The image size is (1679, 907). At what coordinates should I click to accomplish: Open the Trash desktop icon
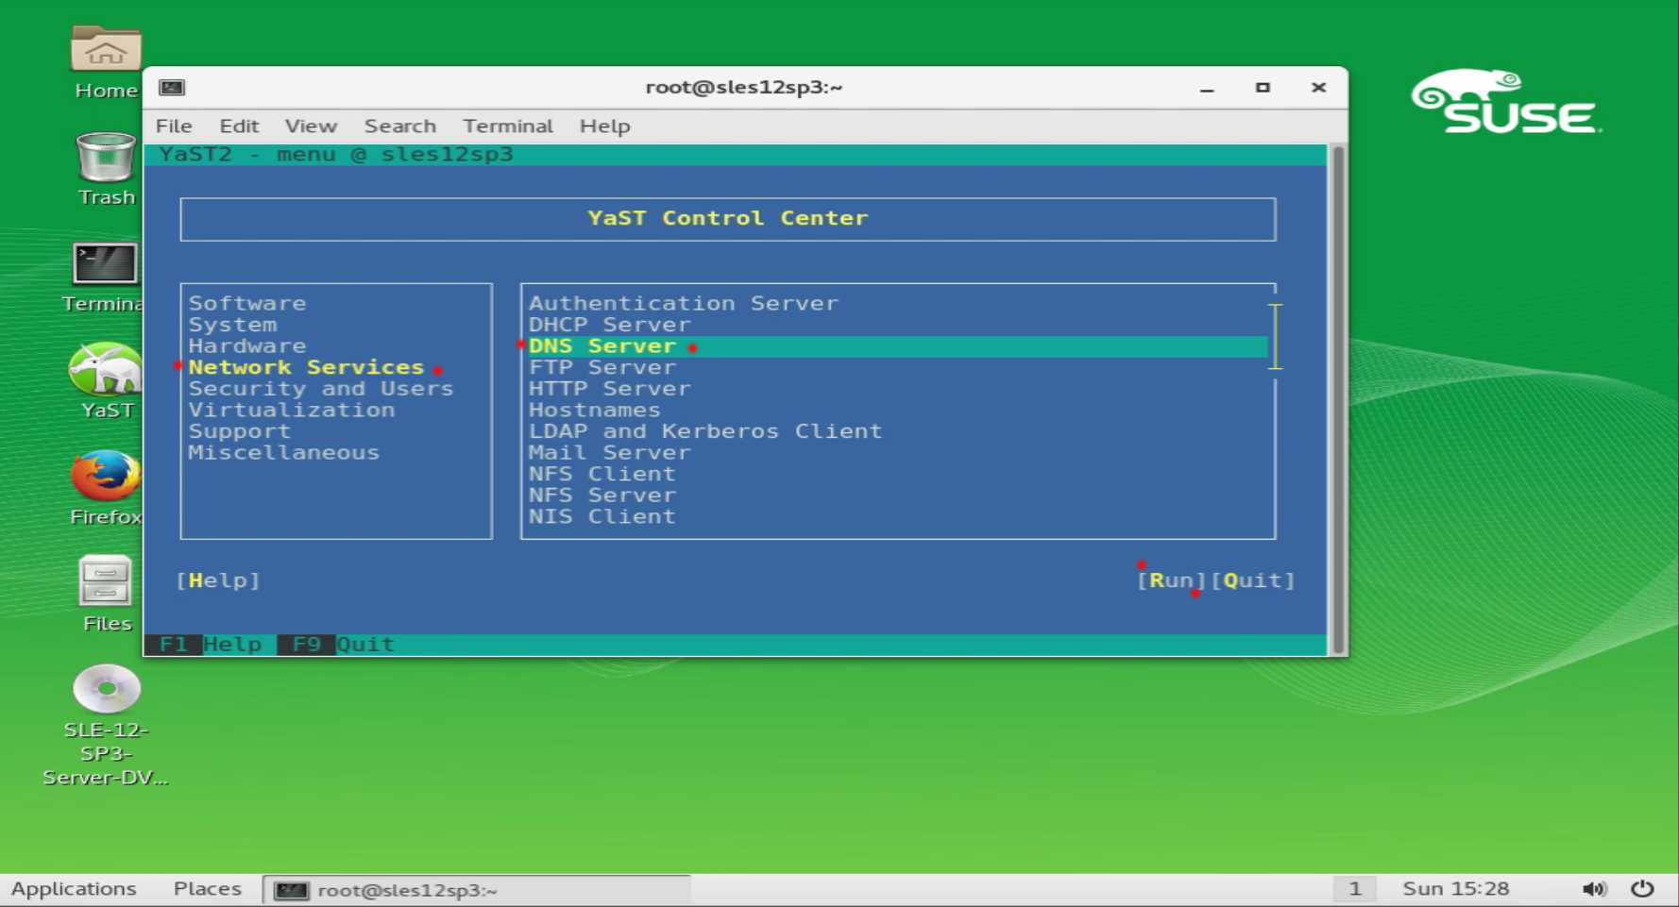pos(106,157)
